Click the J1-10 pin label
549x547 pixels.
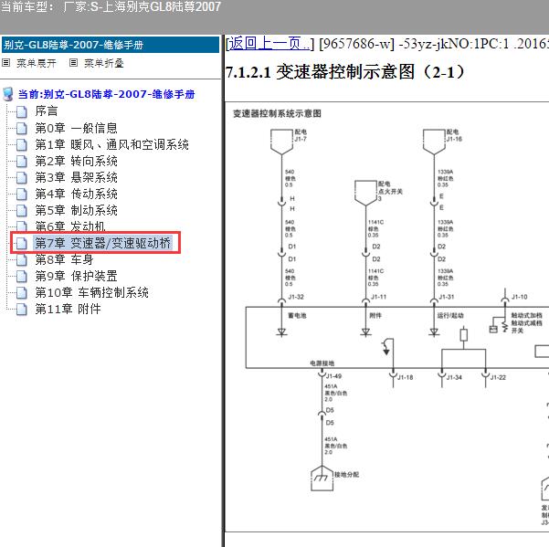(519, 297)
